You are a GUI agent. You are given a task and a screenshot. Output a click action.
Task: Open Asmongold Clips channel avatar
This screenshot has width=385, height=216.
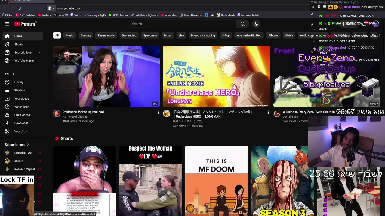pyautogui.click(x=57, y=113)
